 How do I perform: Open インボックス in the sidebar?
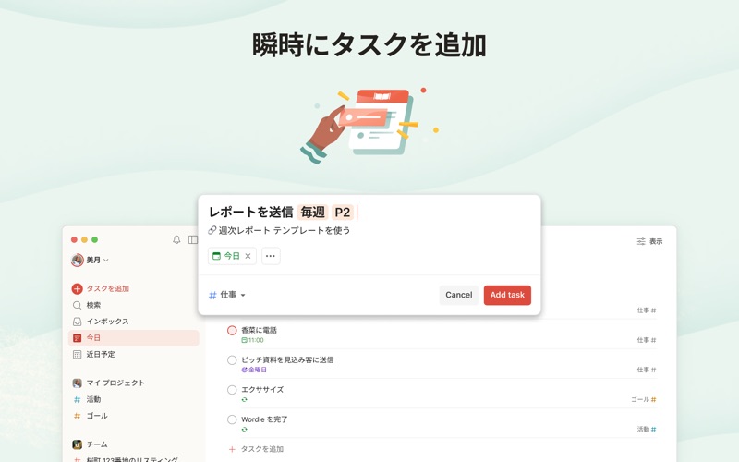[107, 322]
